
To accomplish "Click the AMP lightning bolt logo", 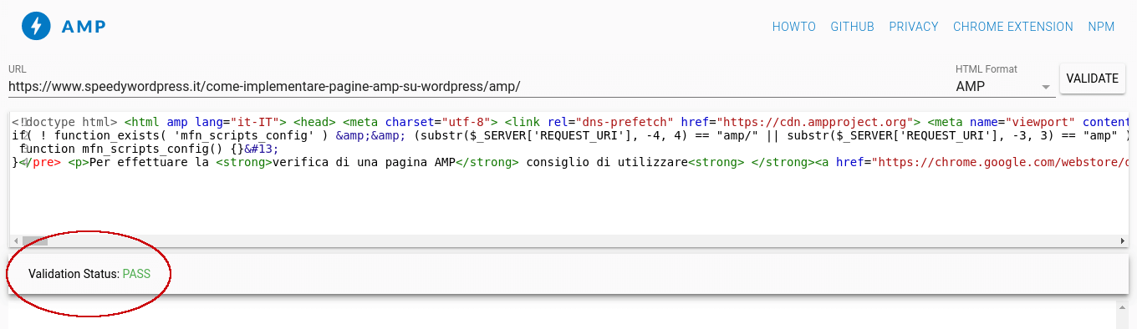I will (x=36, y=27).
